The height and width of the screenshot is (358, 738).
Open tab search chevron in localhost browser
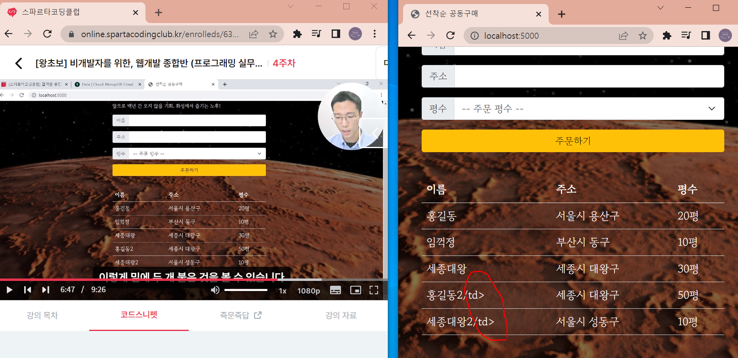[x=661, y=8]
